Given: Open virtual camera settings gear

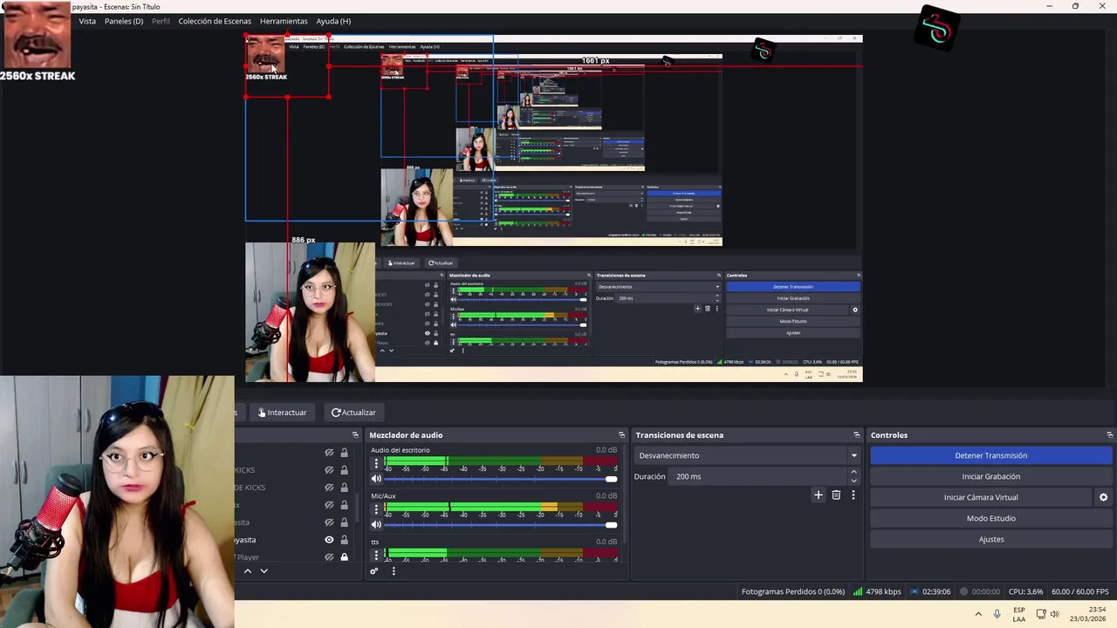Looking at the screenshot, I should coord(1103,497).
